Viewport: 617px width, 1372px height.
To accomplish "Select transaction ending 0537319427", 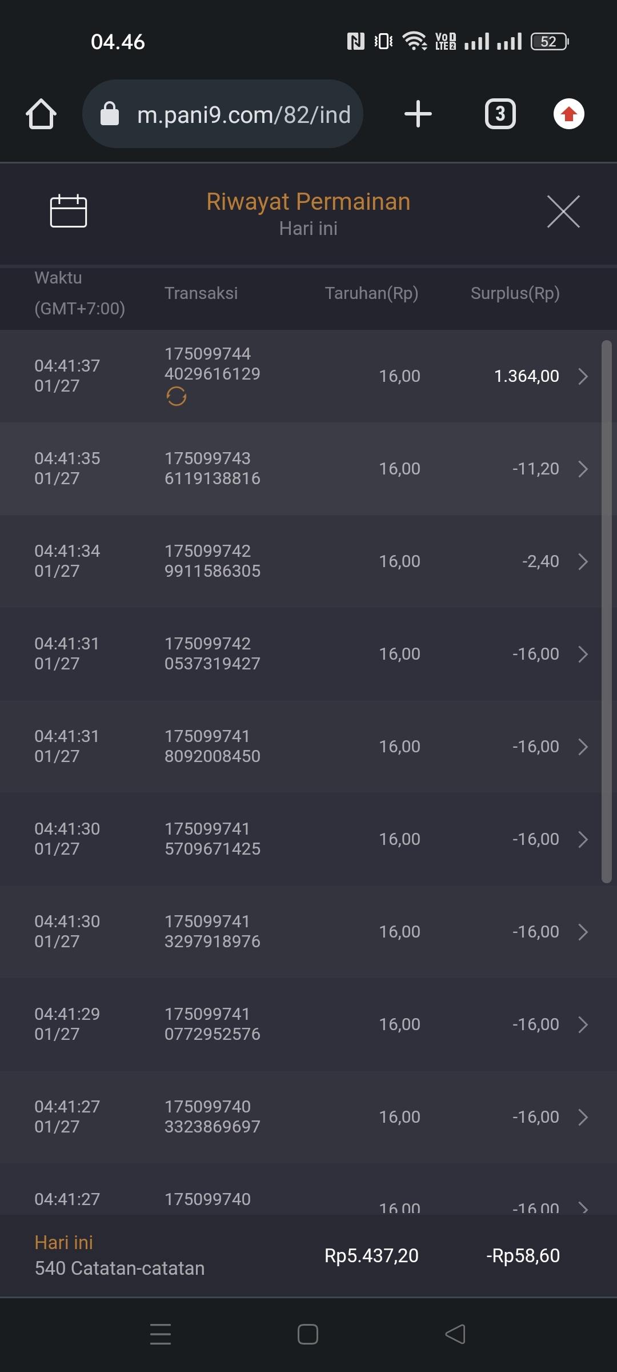I will tap(212, 653).
